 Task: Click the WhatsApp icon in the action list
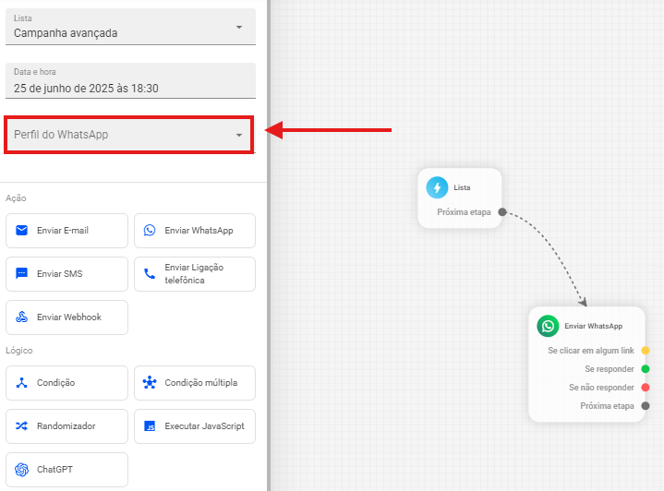(x=150, y=231)
